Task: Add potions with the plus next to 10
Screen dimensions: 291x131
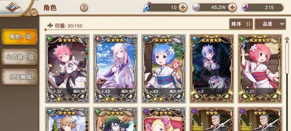Action: point(183,8)
